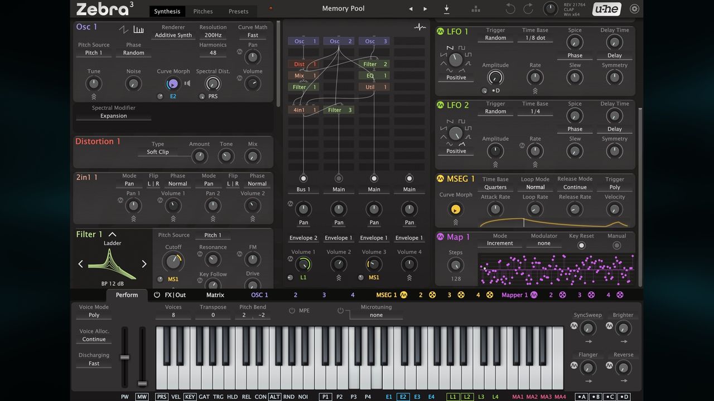Viewport: 714px width, 401px height.
Task: Enable the Microtuning power toggle
Action: click(x=340, y=310)
